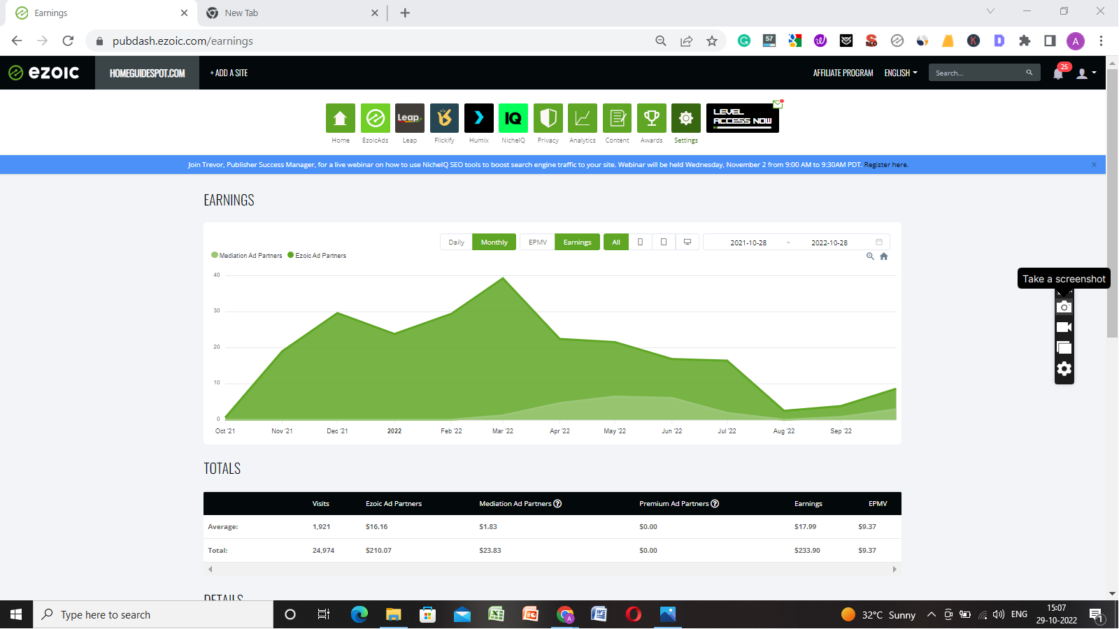Viewport: 1119px width, 629px height.
Task: Filter chart by tablet device icon
Action: click(x=664, y=242)
